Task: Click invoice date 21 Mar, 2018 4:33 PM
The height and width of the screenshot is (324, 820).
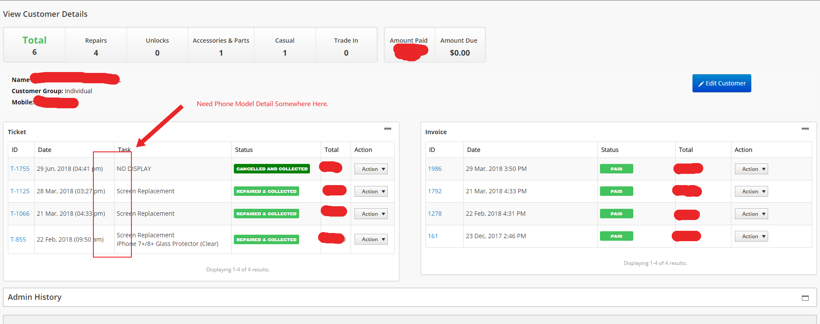Action: tap(496, 191)
